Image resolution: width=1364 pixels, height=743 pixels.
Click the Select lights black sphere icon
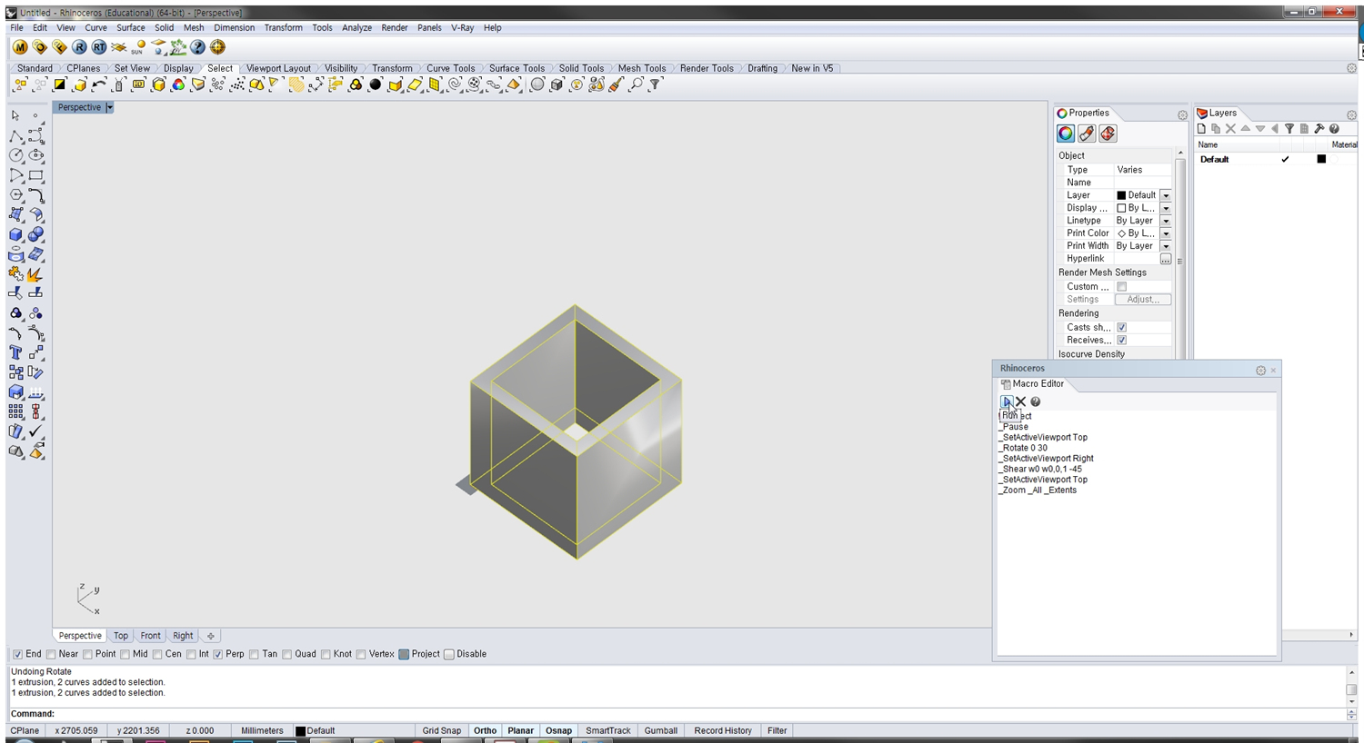pos(376,84)
